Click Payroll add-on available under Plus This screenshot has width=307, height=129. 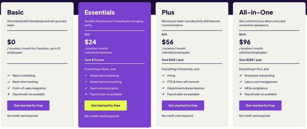[183, 94]
